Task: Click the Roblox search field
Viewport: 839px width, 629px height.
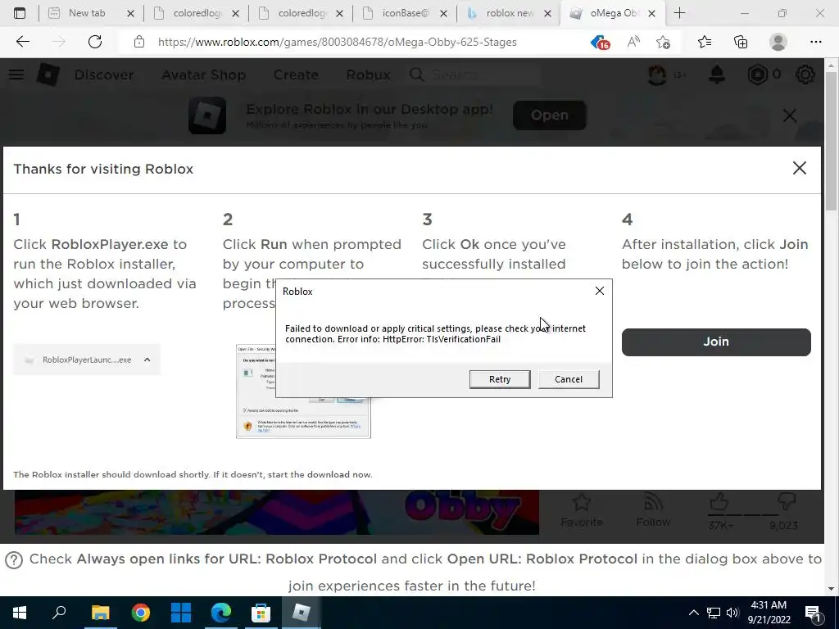Action: pos(476,75)
